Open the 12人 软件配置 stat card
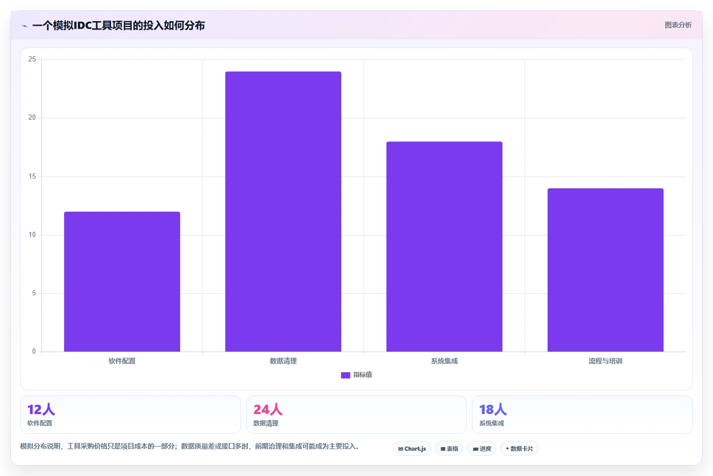The height and width of the screenshot is (476, 713). click(x=131, y=415)
